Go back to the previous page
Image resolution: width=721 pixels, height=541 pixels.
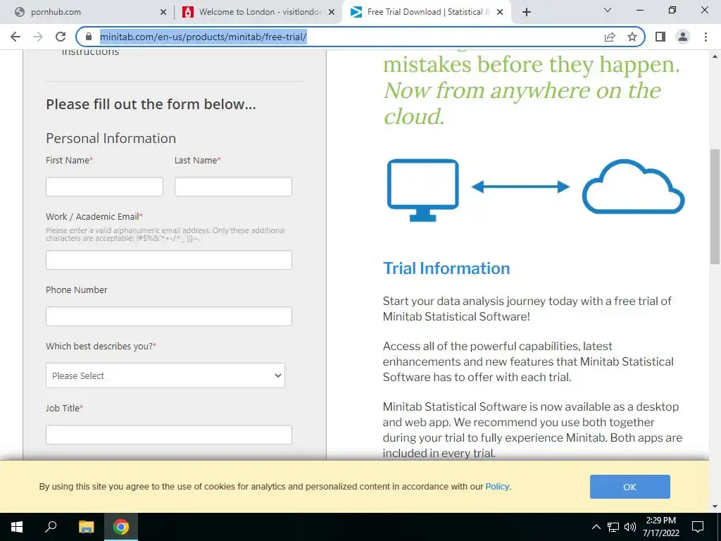(15, 37)
